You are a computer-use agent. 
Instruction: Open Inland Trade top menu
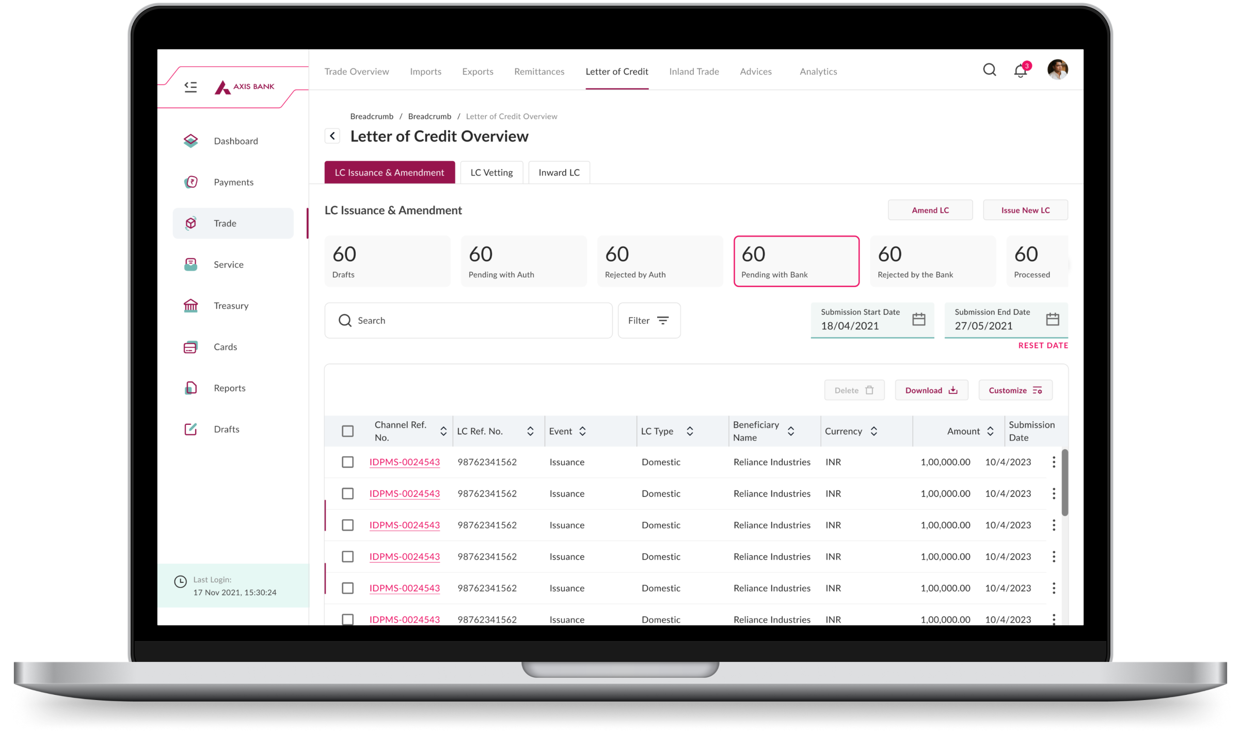(x=694, y=71)
